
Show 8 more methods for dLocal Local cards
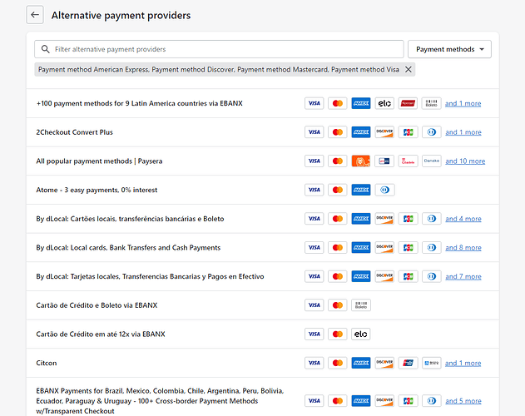pos(463,248)
